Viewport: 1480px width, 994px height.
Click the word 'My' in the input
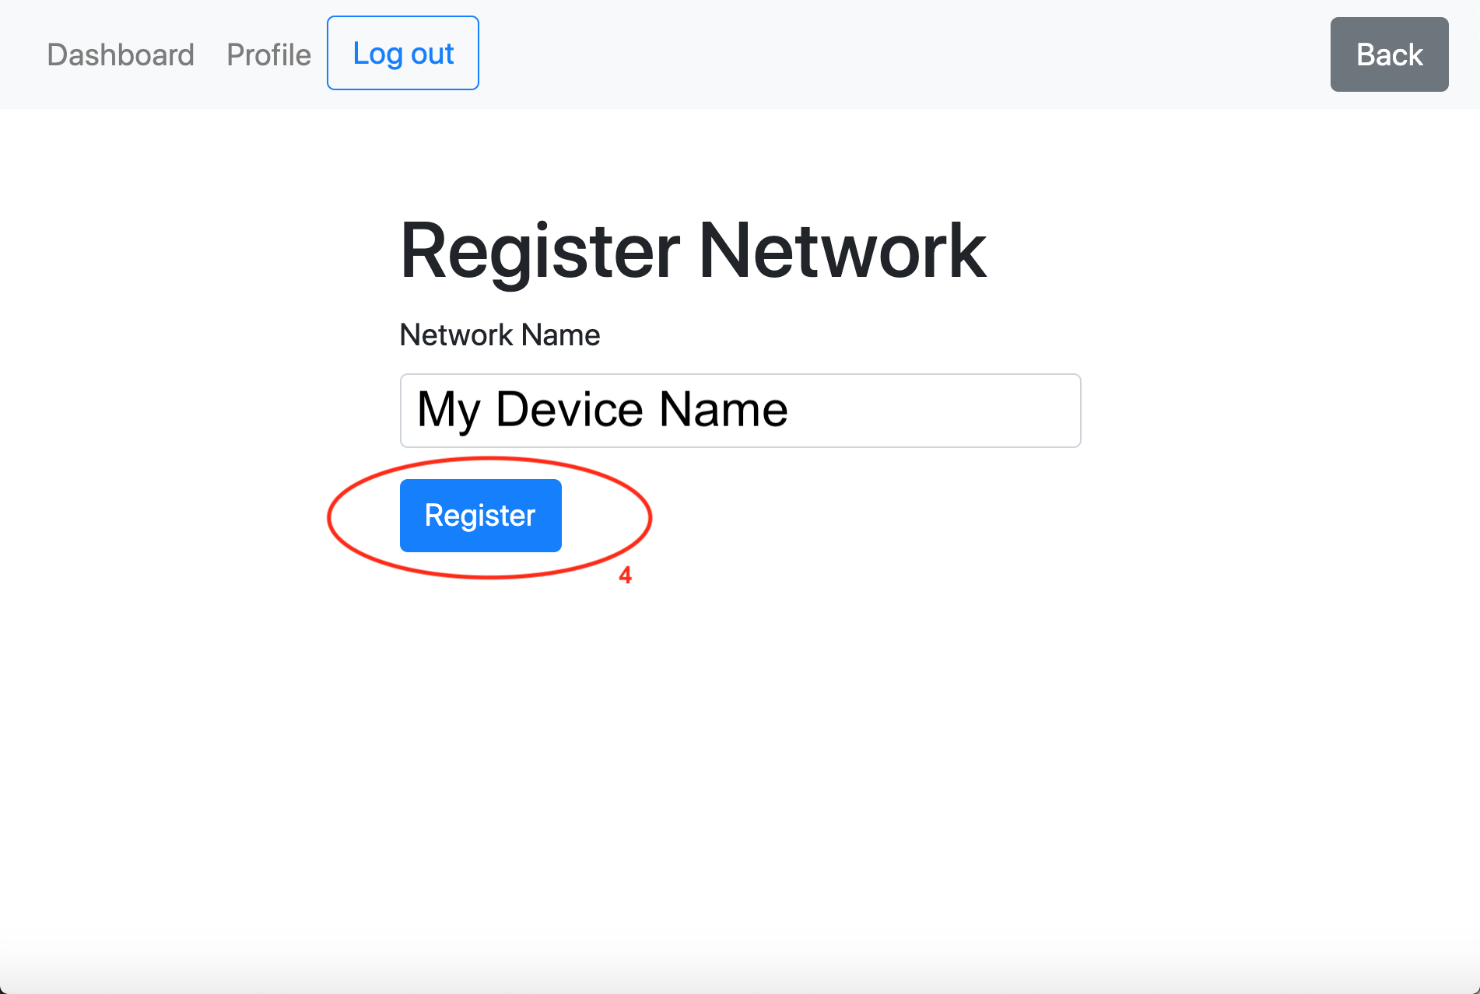click(449, 411)
